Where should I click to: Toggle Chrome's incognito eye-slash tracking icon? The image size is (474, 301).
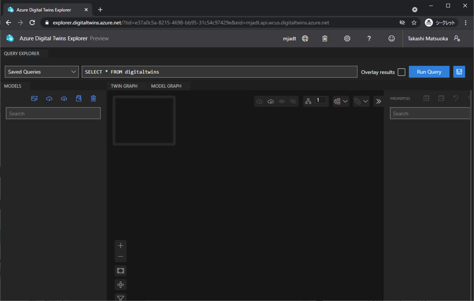tap(402, 22)
